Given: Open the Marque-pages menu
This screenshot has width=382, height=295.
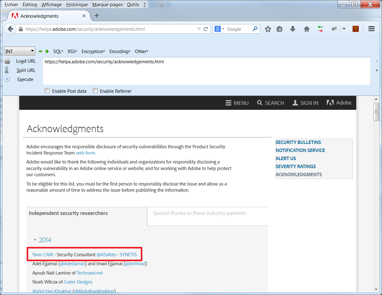Looking at the screenshot, I should click(107, 4).
